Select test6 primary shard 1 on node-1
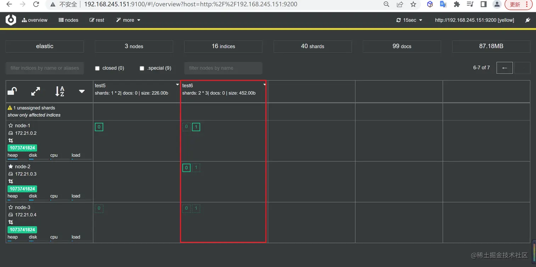This screenshot has height=267, width=536. [196, 127]
